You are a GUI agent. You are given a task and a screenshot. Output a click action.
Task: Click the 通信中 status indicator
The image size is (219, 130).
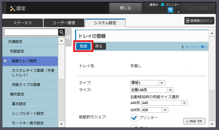(x=152, y=5)
